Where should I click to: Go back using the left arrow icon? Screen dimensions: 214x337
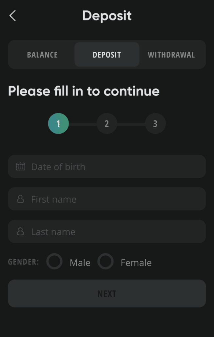coord(13,16)
